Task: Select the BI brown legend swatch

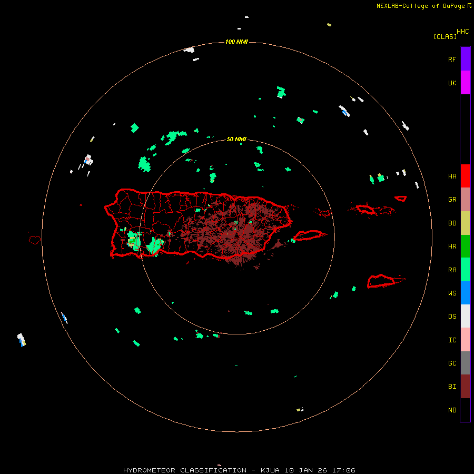Action: [465, 387]
